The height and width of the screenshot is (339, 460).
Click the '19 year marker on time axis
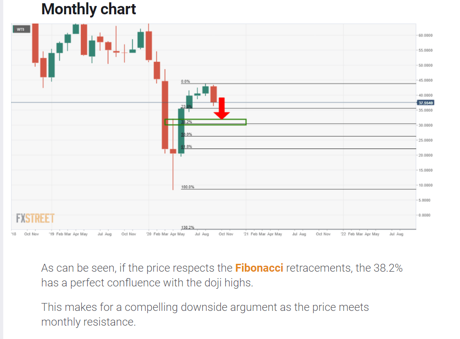(x=51, y=234)
